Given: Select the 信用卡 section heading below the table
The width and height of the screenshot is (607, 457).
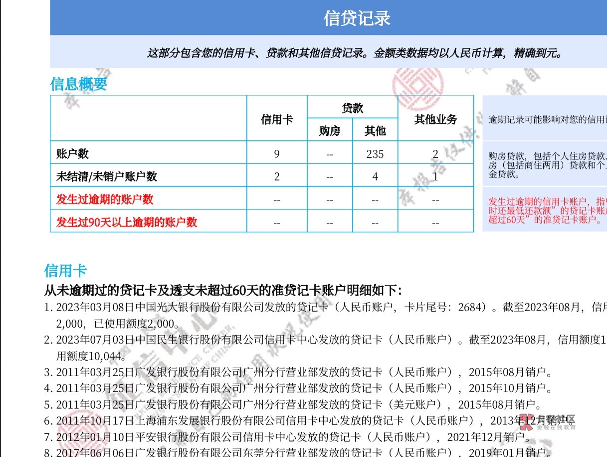Looking at the screenshot, I should [x=65, y=271].
